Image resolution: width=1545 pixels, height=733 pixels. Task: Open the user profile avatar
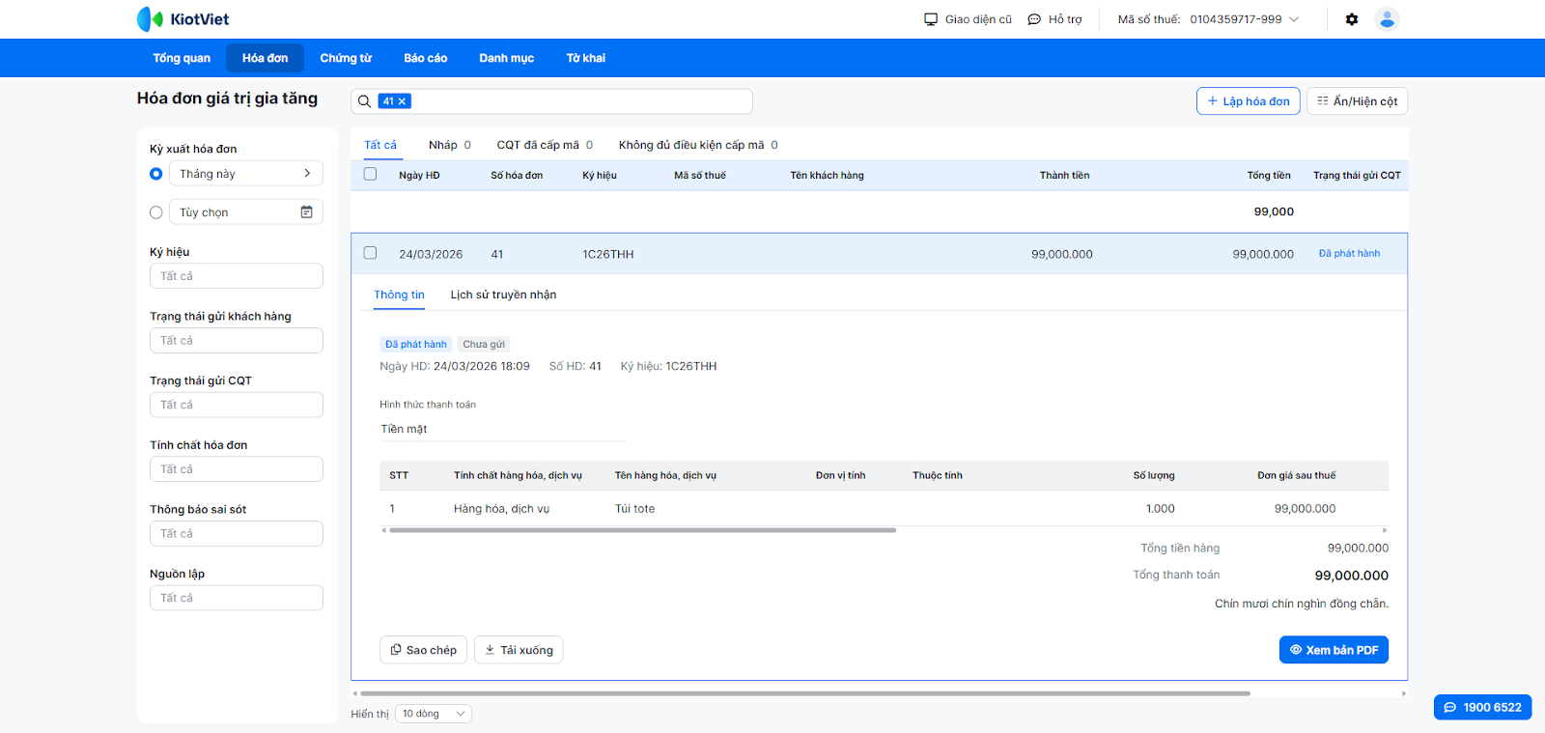tap(1387, 19)
